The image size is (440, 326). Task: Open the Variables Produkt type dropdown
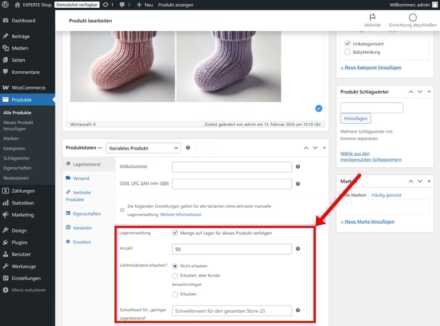pos(143,148)
